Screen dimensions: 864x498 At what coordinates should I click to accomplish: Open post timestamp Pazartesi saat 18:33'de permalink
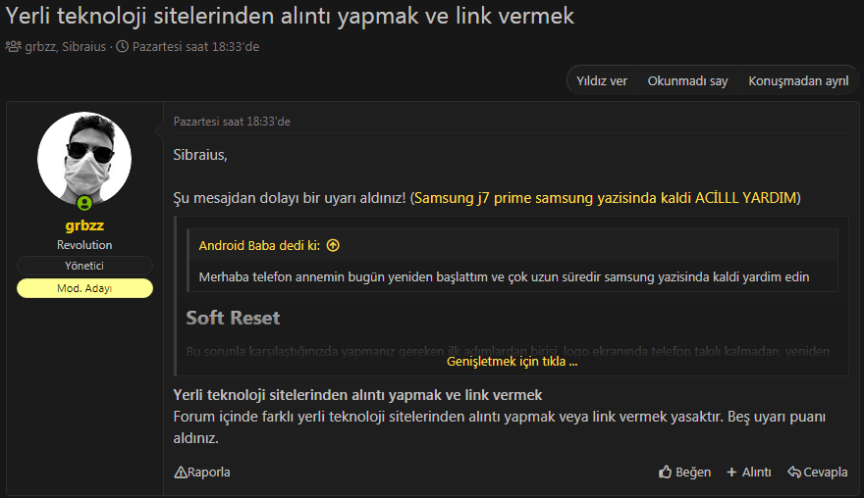tap(232, 122)
